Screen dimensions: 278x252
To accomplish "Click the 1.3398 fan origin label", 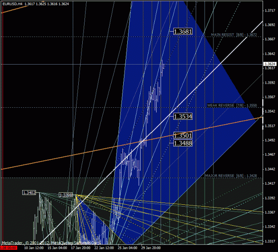I will click(65, 195).
